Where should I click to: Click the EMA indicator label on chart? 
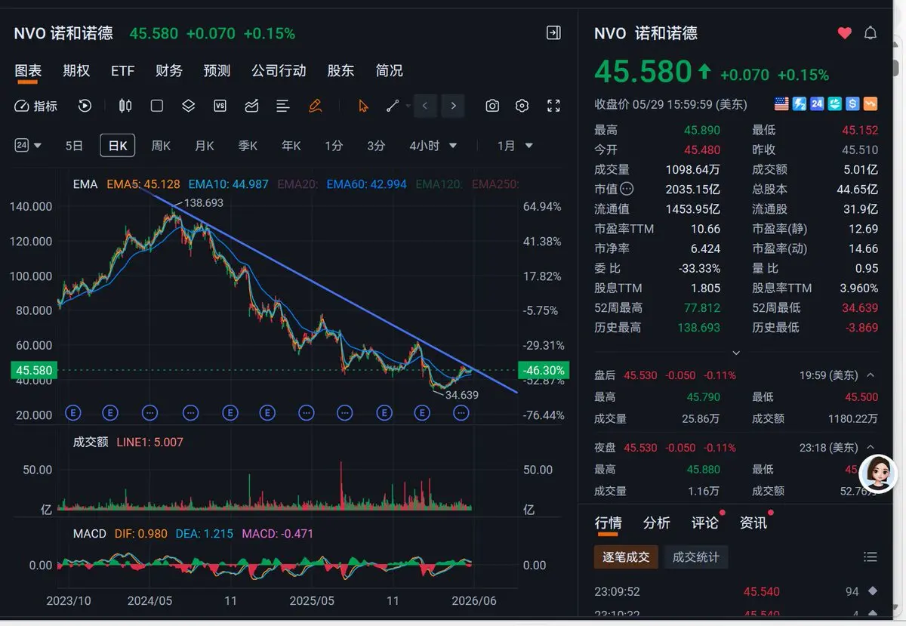pos(85,183)
